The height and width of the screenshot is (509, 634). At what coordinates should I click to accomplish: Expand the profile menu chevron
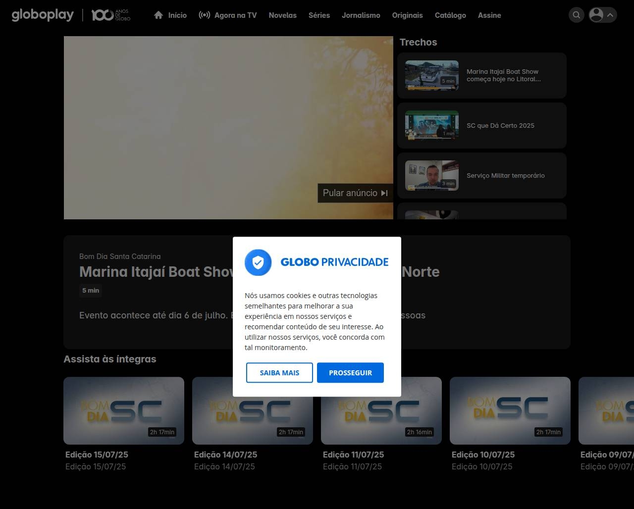(610, 15)
